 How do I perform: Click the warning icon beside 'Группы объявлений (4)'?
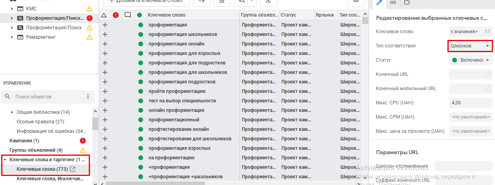pyautogui.click(x=83, y=150)
